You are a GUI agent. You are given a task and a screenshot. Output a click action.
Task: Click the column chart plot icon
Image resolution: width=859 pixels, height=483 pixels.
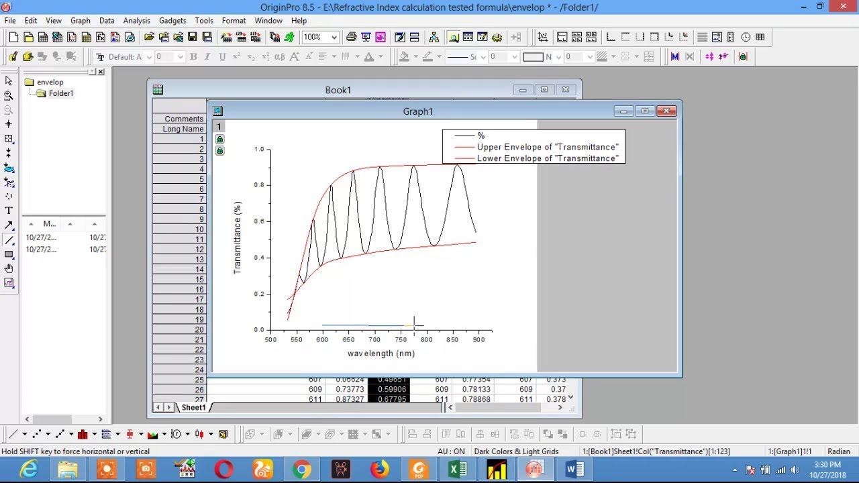83,434
